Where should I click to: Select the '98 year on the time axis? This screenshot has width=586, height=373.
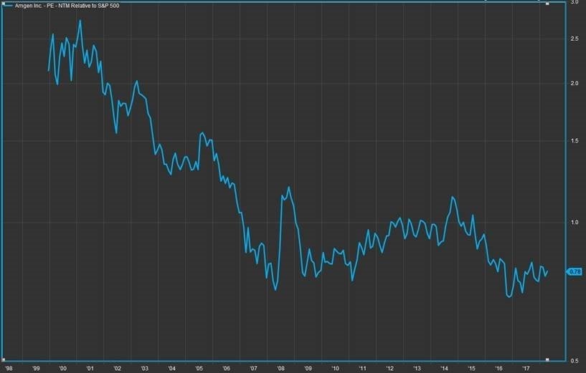(x=8, y=368)
